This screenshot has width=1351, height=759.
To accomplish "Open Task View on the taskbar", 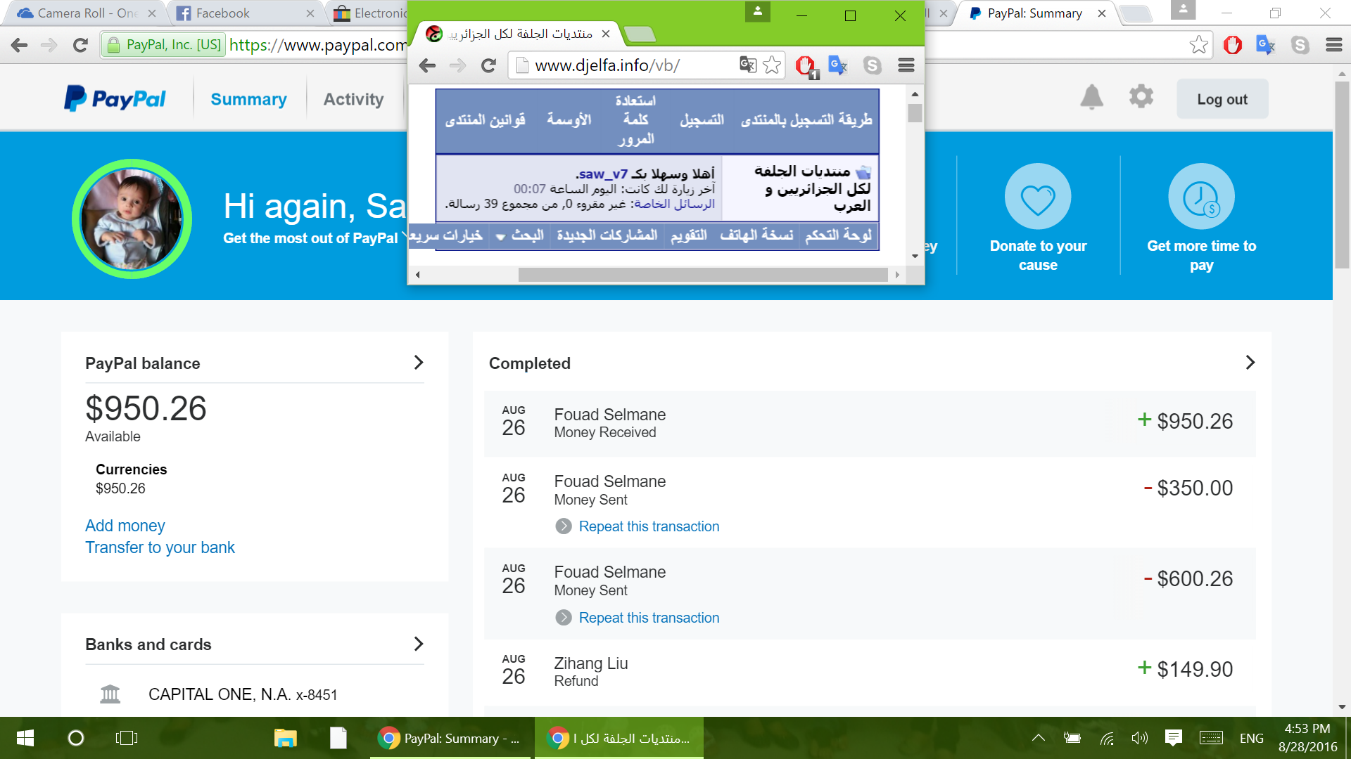I will [x=127, y=738].
